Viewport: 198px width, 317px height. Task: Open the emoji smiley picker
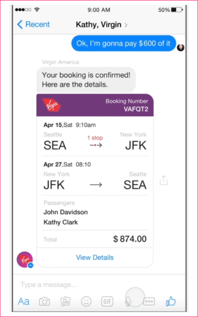pyautogui.click(x=86, y=301)
